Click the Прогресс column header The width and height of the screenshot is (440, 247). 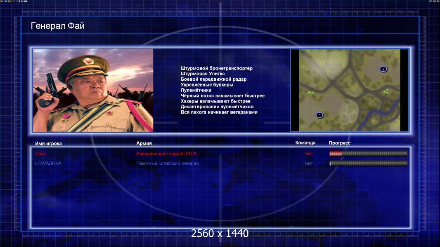pyautogui.click(x=340, y=143)
